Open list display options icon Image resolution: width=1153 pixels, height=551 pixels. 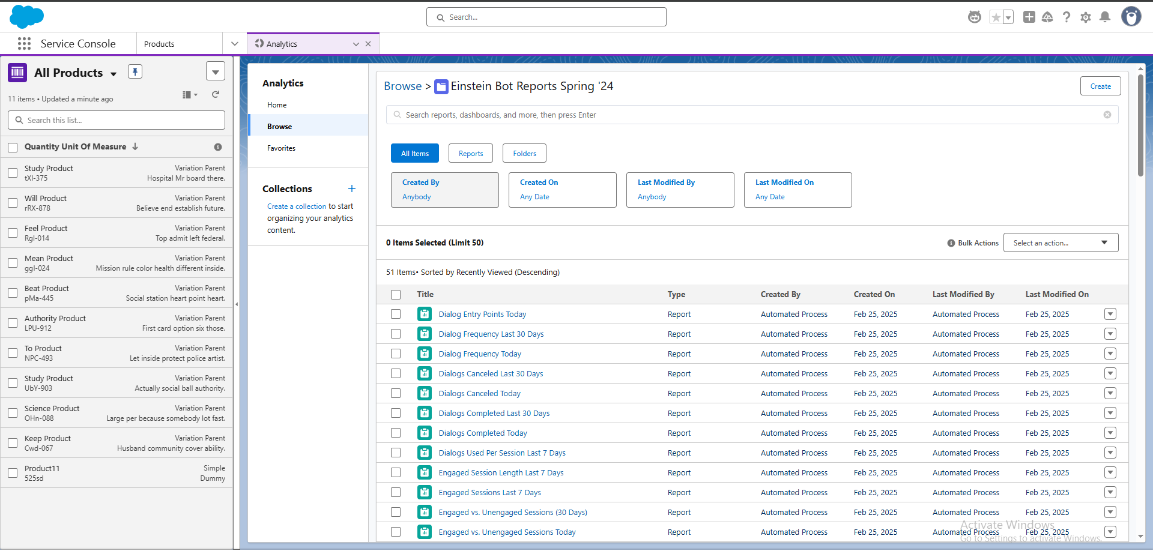190,95
